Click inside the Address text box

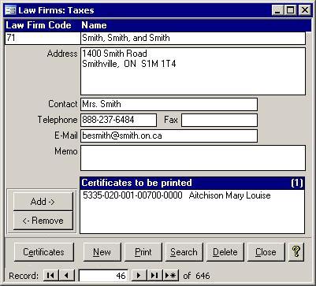[x=193, y=71]
